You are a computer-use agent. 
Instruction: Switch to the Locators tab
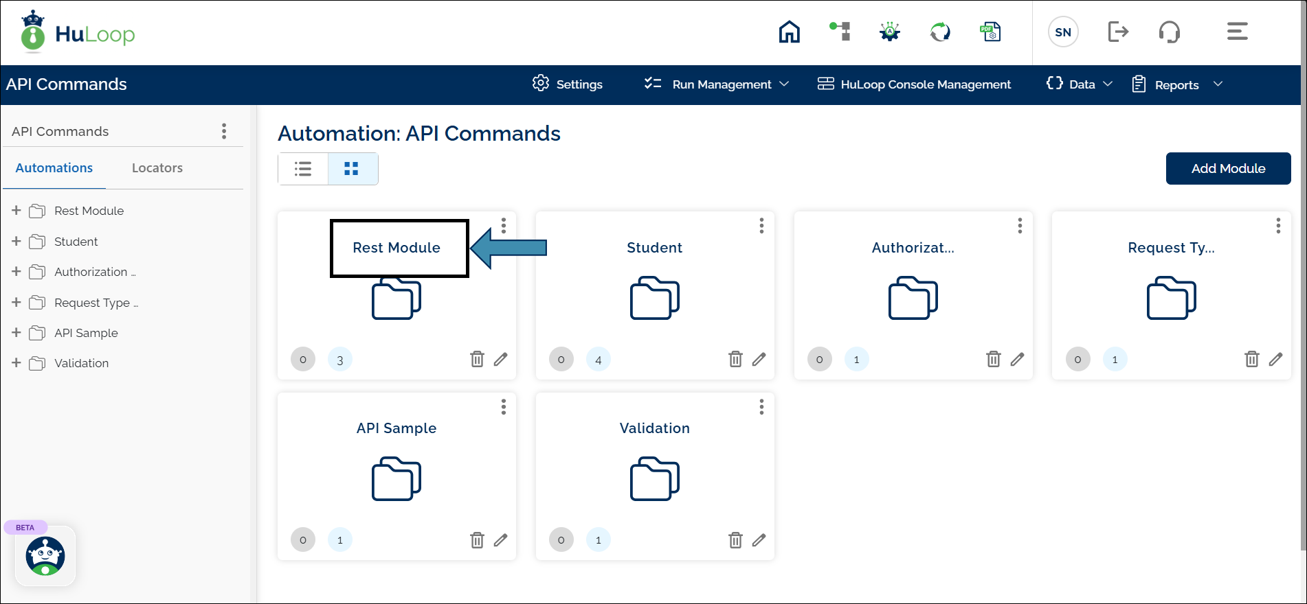click(x=157, y=168)
